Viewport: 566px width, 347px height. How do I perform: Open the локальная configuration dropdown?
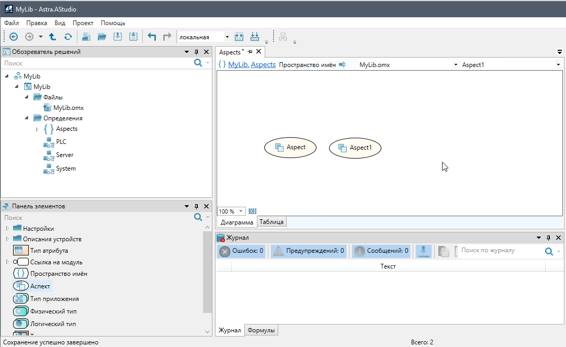click(x=227, y=37)
